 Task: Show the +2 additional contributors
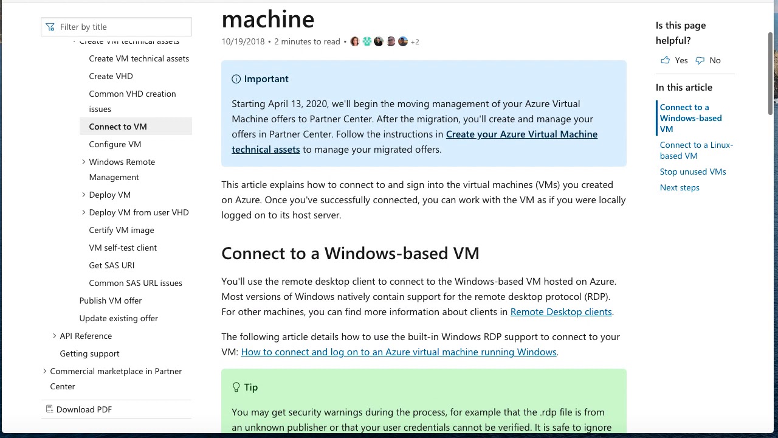click(415, 42)
